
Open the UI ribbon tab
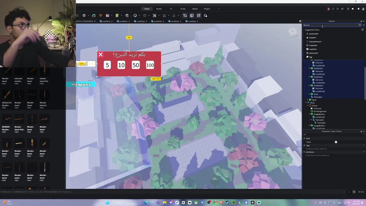point(171,9)
